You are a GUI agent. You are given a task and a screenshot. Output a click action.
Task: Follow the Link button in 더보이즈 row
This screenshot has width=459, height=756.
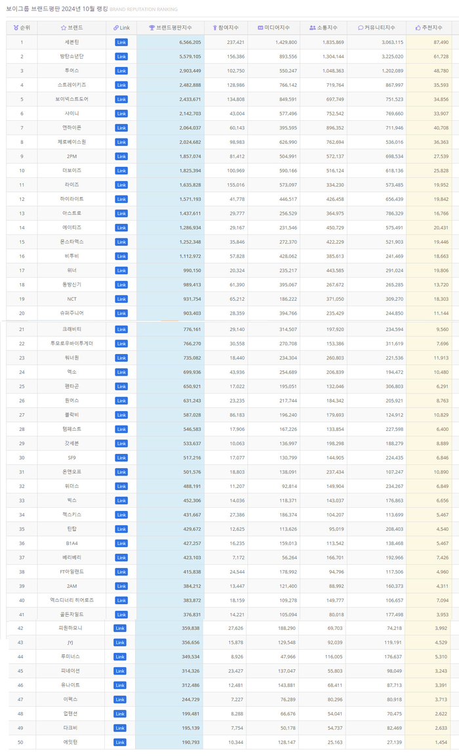(121, 171)
